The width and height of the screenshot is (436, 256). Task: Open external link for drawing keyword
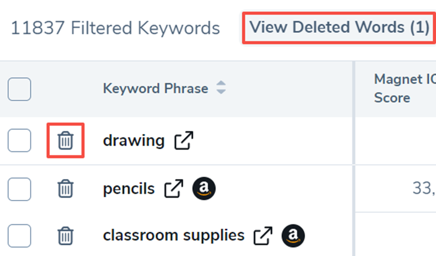coord(183,141)
